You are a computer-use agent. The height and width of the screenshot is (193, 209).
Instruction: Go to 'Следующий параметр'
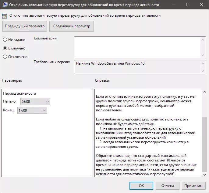[x=72, y=26]
